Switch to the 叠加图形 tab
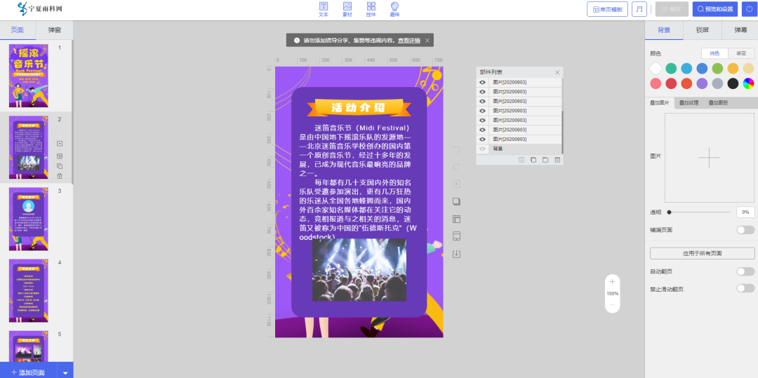Viewport: 758px width, 378px height. click(x=719, y=103)
